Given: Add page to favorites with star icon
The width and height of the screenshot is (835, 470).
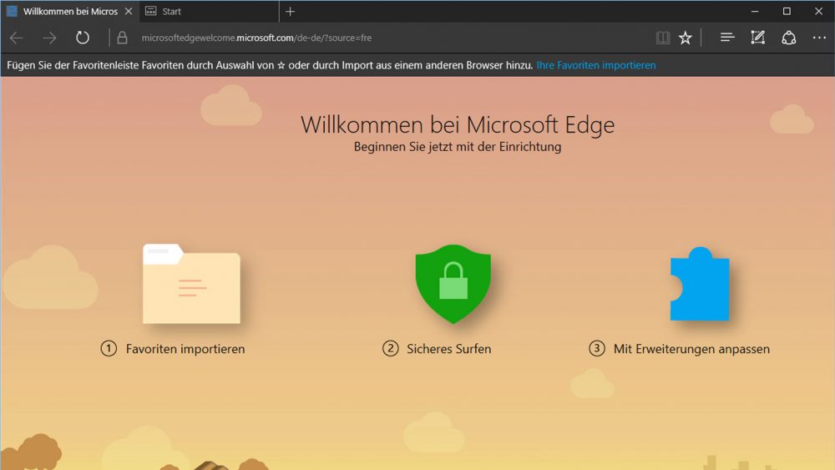Looking at the screenshot, I should (686, 38).
